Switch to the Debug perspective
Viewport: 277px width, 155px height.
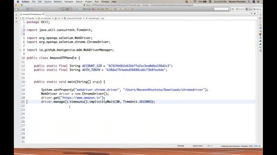point(257,9)
